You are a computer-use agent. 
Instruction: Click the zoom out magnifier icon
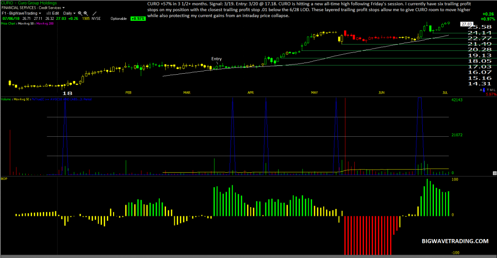tap(85, 13)
